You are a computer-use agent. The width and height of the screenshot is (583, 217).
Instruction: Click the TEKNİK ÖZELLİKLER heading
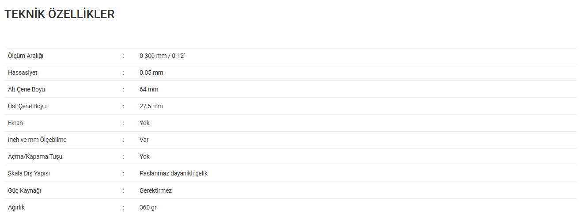point(60,14)
